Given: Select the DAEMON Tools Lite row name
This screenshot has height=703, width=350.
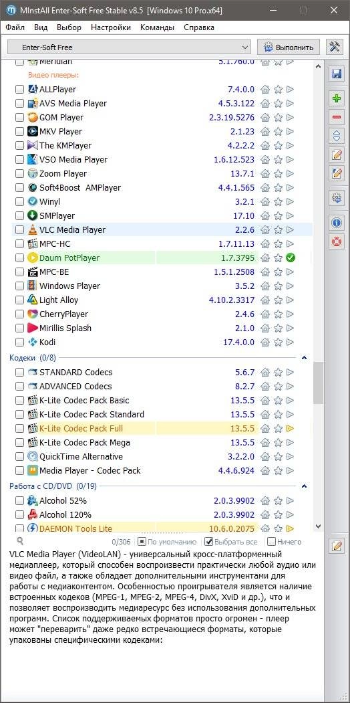Looking at the screenshot, I should click(75, 528).
